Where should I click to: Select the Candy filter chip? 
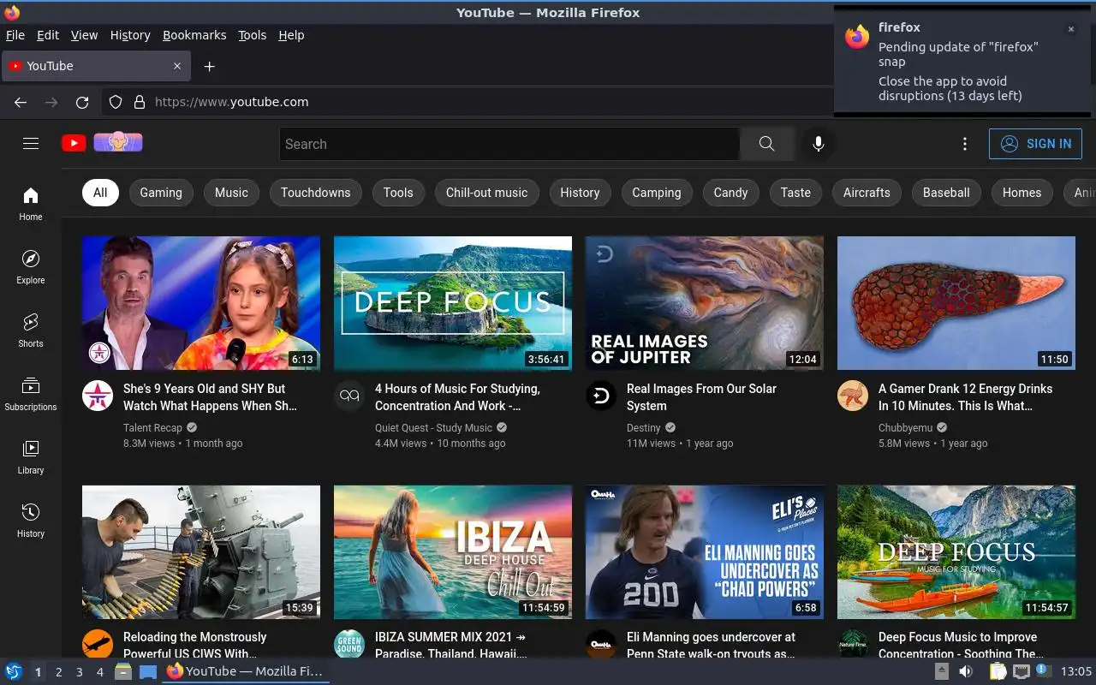pyautogui.click(x=731, y=193)
